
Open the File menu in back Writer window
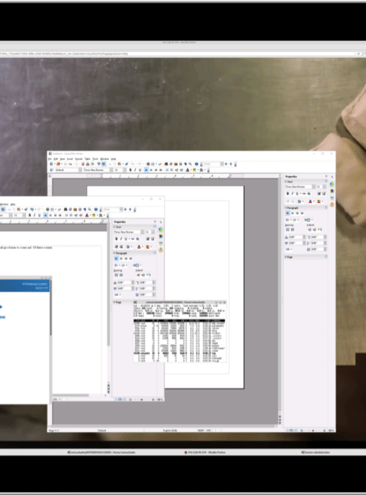point(50,159)
